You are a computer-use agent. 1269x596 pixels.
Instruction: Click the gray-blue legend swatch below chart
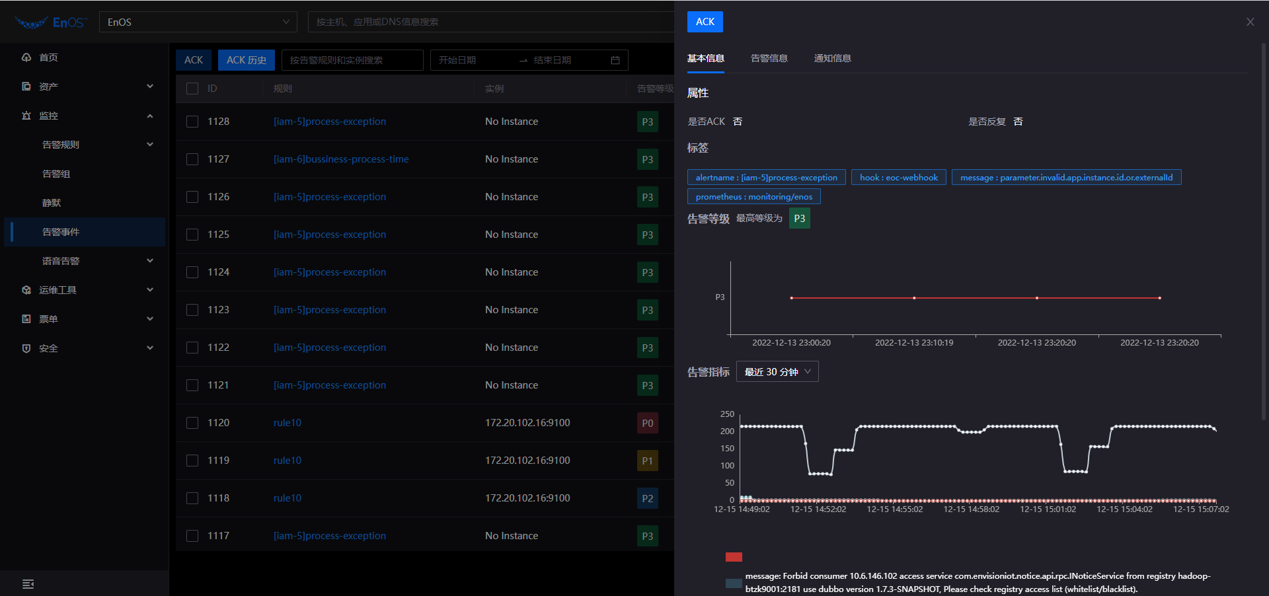[734, 583]
